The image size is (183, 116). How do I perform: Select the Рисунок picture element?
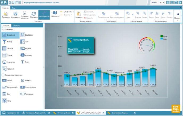(x=26, y=49)
